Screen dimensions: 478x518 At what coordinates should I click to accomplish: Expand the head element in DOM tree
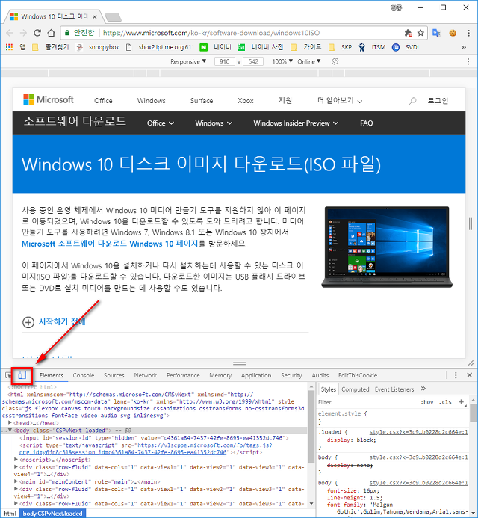pos(10,423)
